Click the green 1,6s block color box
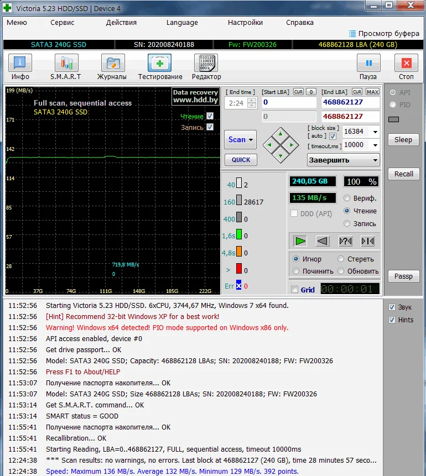This screenshot has width=426, height=476. pyautogui.click(x=239, y=234)
